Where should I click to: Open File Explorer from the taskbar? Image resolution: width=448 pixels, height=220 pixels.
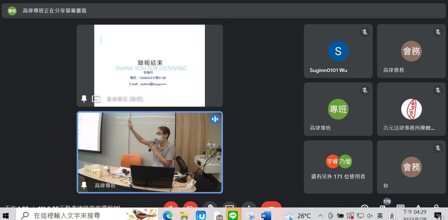pos(184,215)
